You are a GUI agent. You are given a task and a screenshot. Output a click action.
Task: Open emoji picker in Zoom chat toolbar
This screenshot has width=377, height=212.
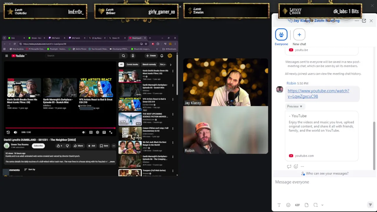tap(288, 205)
